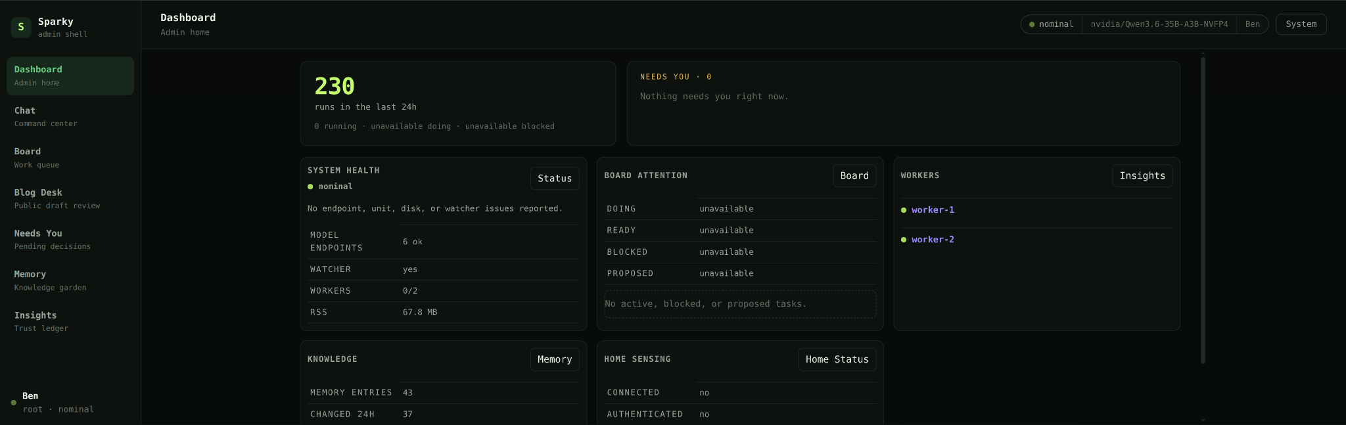Click the Sparky S logo icon
The width and height of the screenshot is (1346, 425).
point(21,27)
